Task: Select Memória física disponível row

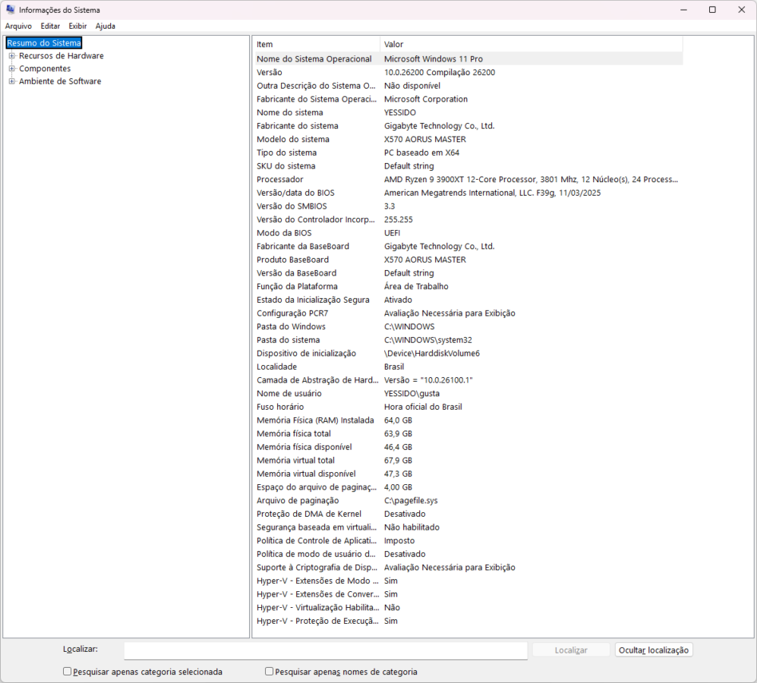Action: tap(468, 447)
